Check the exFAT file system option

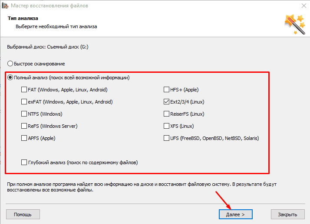24,102
